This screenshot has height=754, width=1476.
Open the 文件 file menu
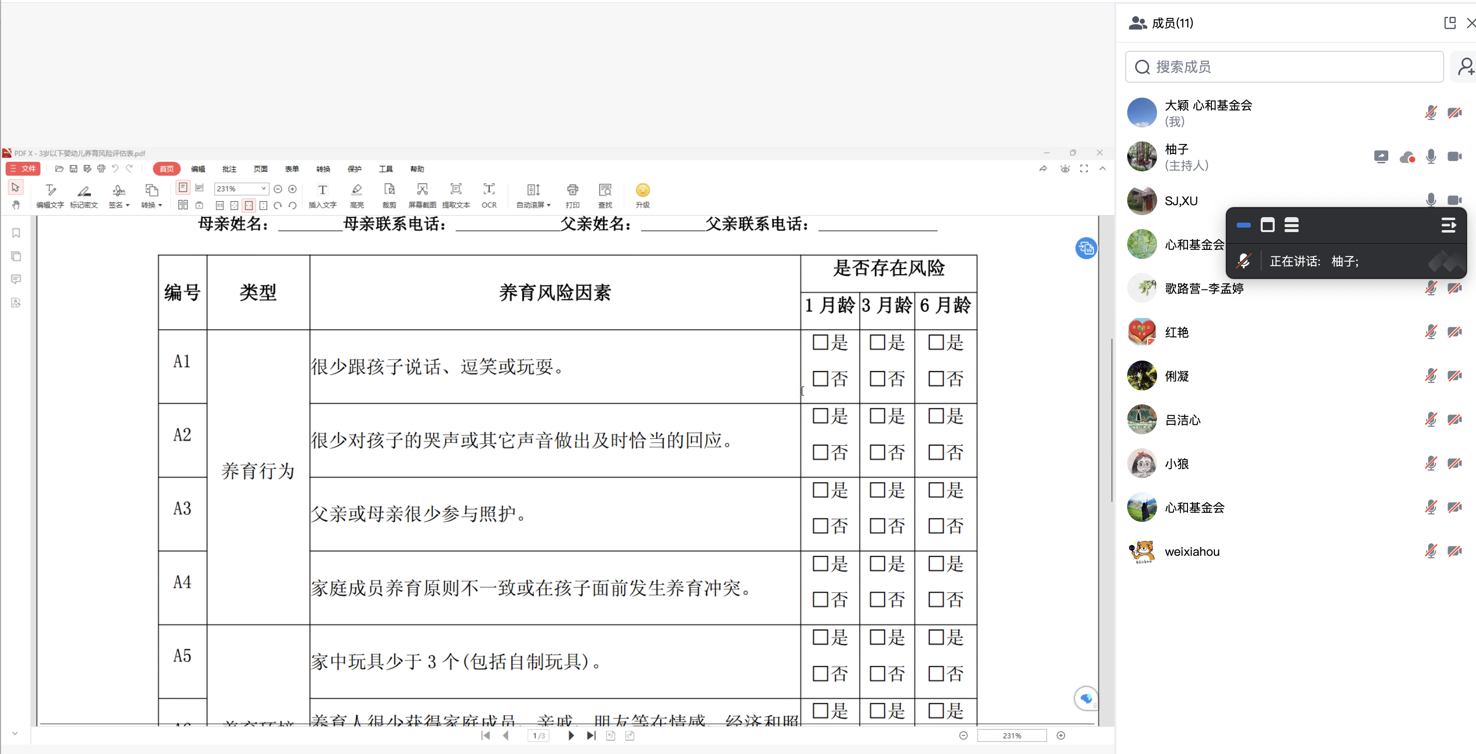(x=23, y=168)
